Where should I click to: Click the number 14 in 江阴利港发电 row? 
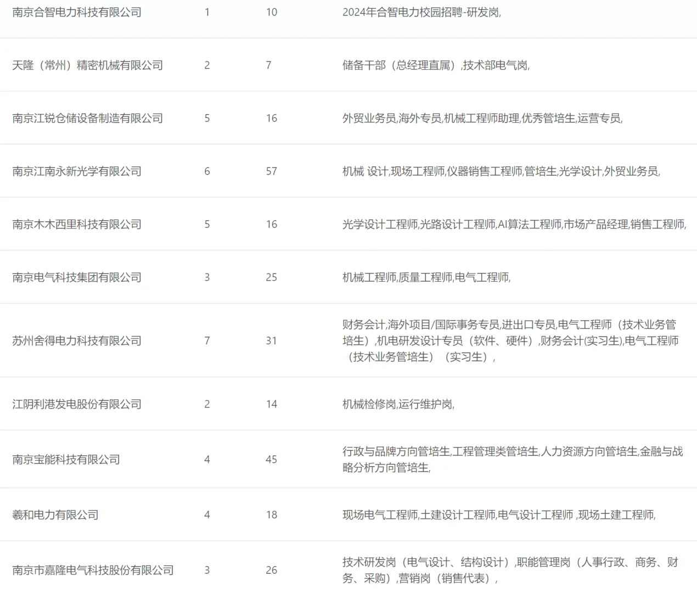[272, 404]
